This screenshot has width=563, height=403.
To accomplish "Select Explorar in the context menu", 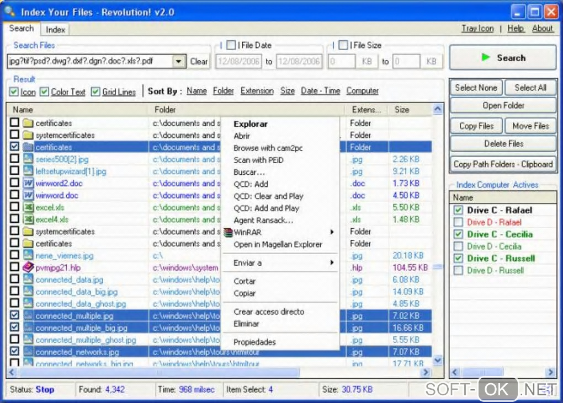I will coord(250,124).
